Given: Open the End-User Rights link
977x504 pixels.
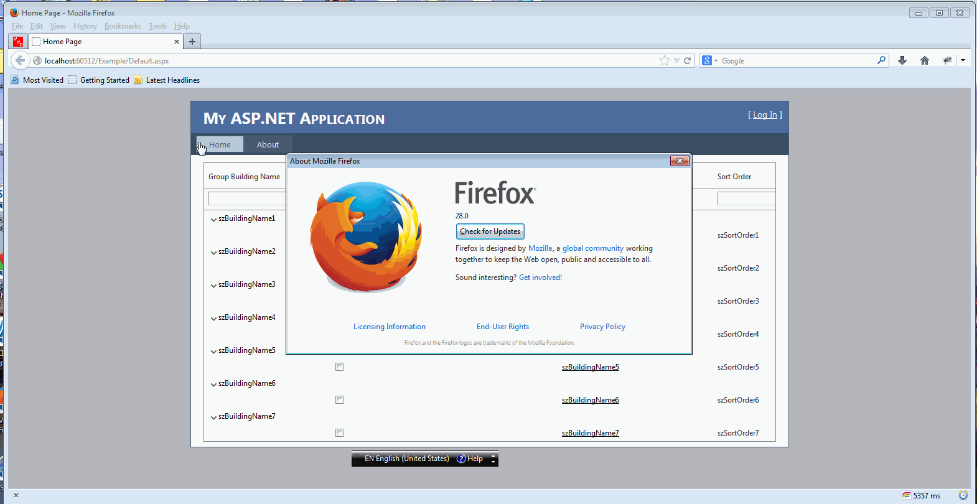Looking at the screenshot, I should click(x=503, y=327).
